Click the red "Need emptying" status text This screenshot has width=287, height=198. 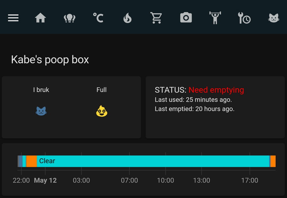pyautogui.click(x=216, y=90)
